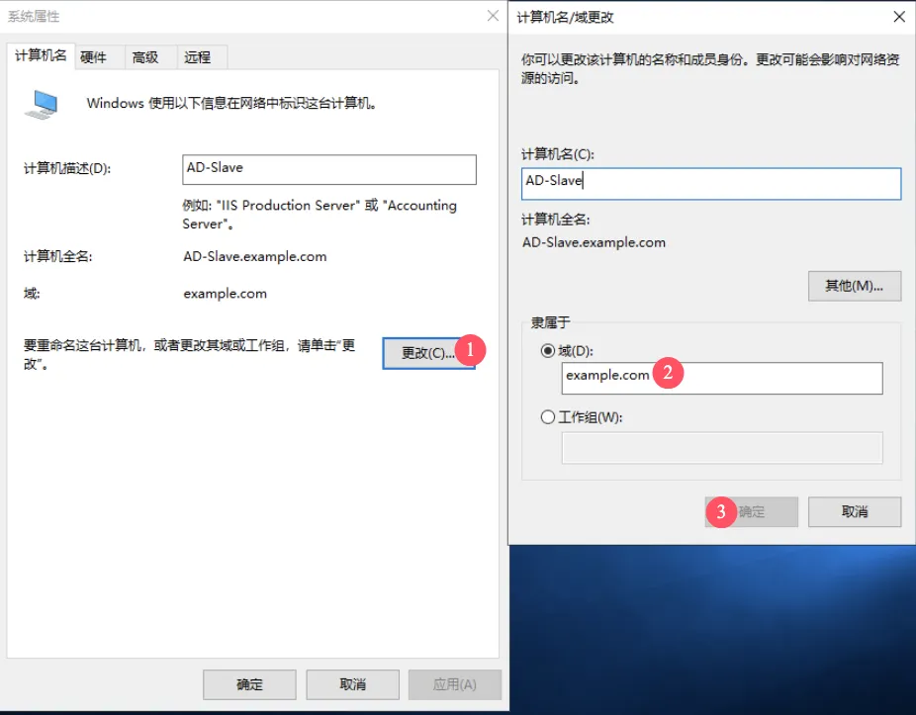Click the 工作组 name text field

click(x=721, y=447)
